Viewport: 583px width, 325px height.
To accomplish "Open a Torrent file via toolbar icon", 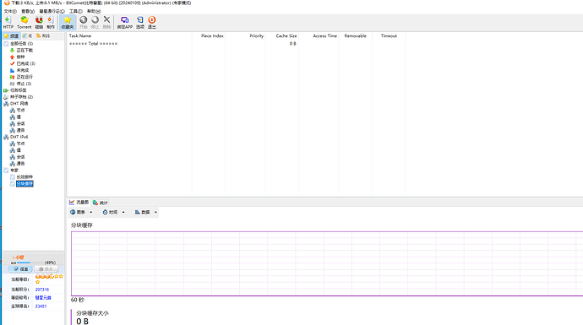I will [25, 23].
